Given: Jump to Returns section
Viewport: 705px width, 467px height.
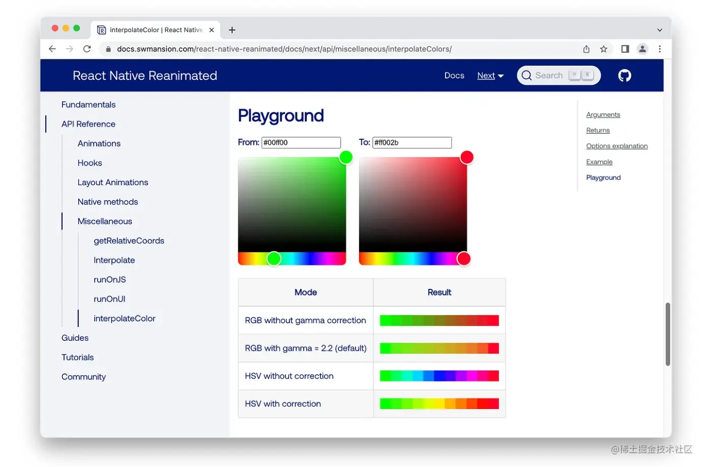Looking at the screenshot, I should click(x=598, y=130).
